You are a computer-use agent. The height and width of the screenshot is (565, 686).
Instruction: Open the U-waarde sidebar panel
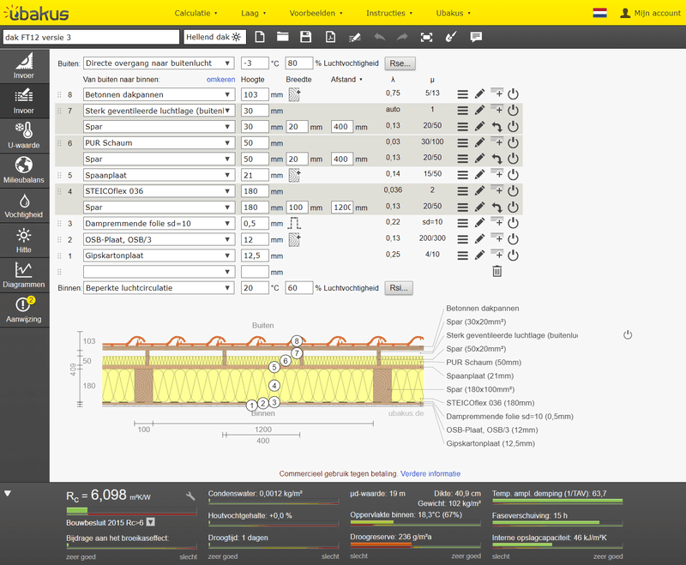[24, 134]
